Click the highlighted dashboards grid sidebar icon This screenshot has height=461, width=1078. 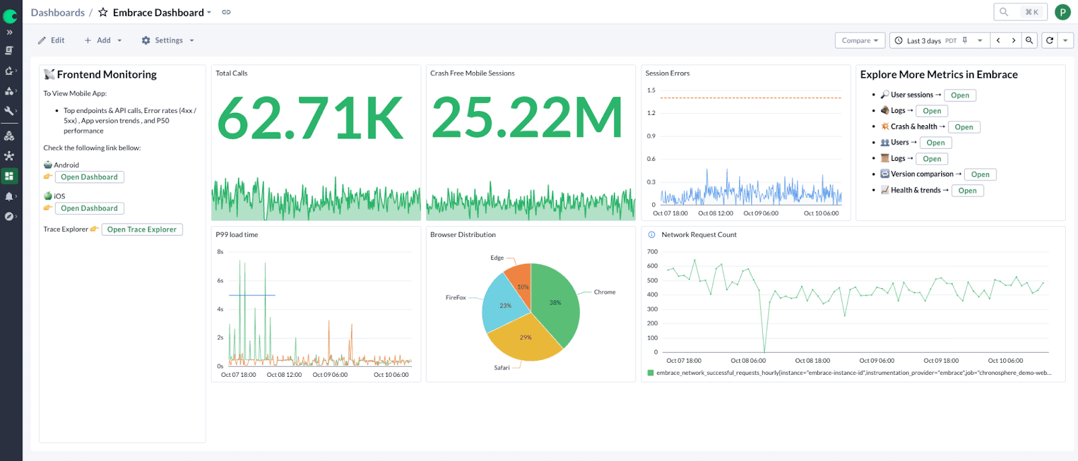[x=9, y=176]
